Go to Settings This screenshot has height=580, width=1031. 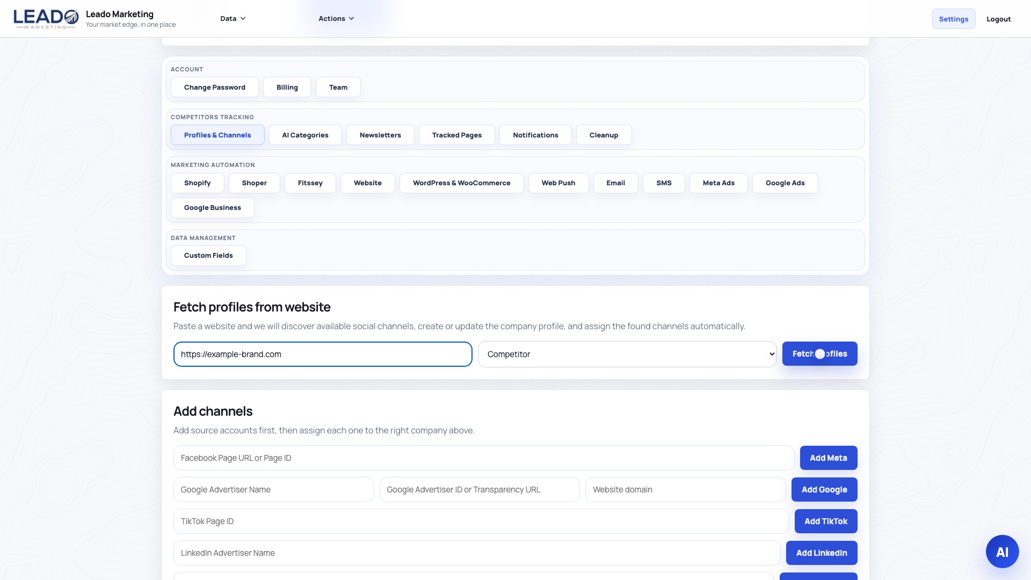coord(954,19)
